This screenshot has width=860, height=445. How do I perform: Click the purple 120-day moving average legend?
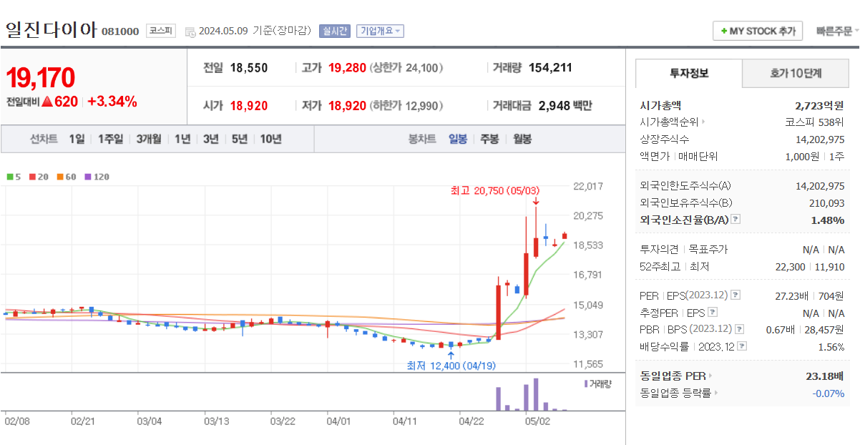click(x=97, y=177)
